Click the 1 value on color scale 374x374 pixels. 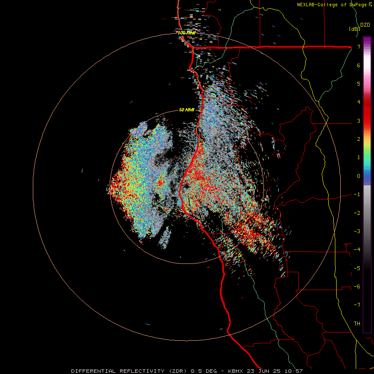(x=359, y=157)
